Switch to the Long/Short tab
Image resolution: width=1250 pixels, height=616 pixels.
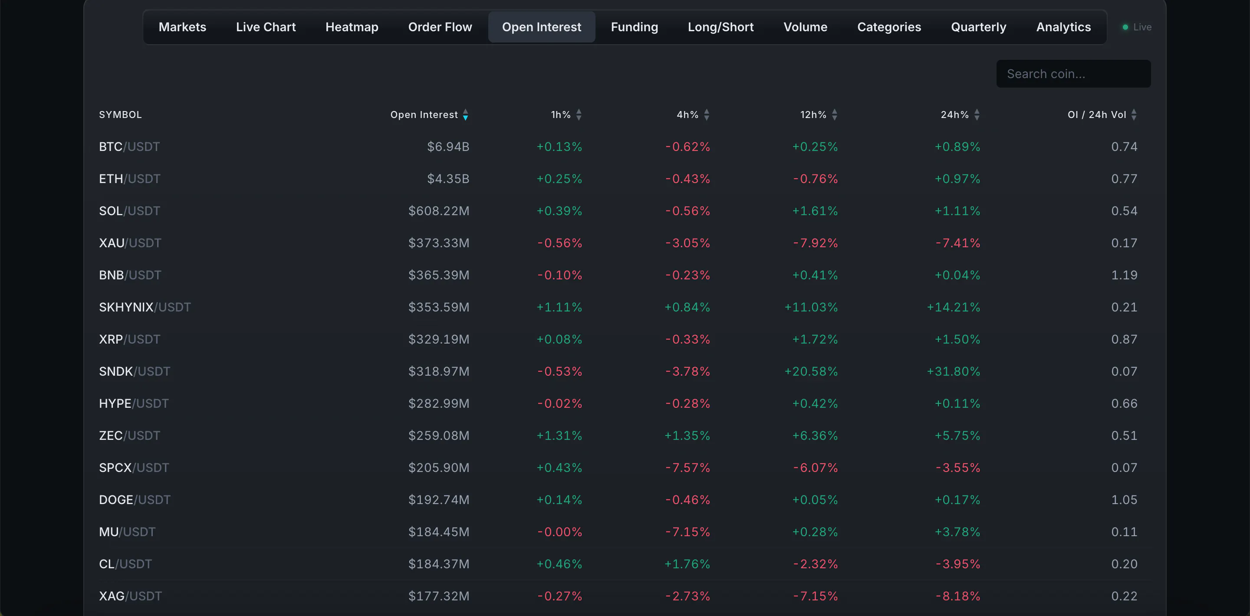pyautogui.click(x=720, y=27)
